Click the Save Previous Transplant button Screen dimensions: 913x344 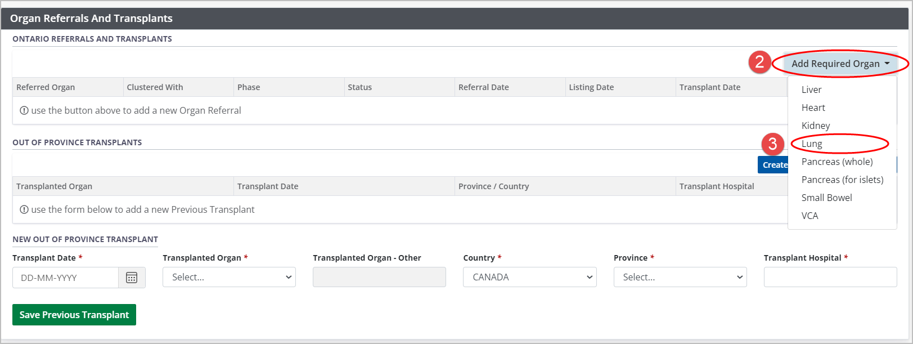click(x=74, y=315)
